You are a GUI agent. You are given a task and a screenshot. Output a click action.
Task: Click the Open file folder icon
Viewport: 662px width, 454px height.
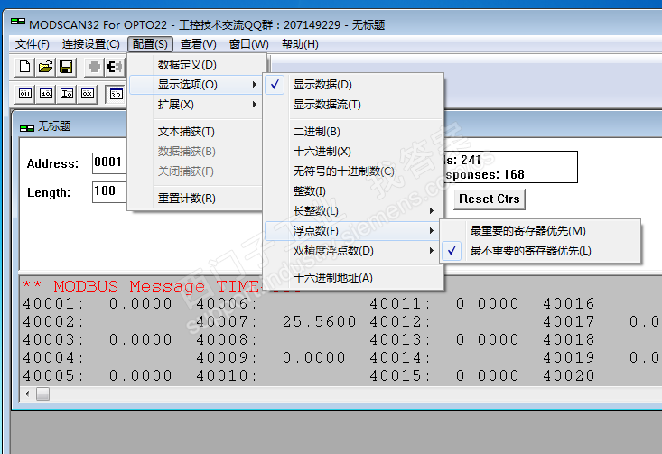tap(45, 67)
